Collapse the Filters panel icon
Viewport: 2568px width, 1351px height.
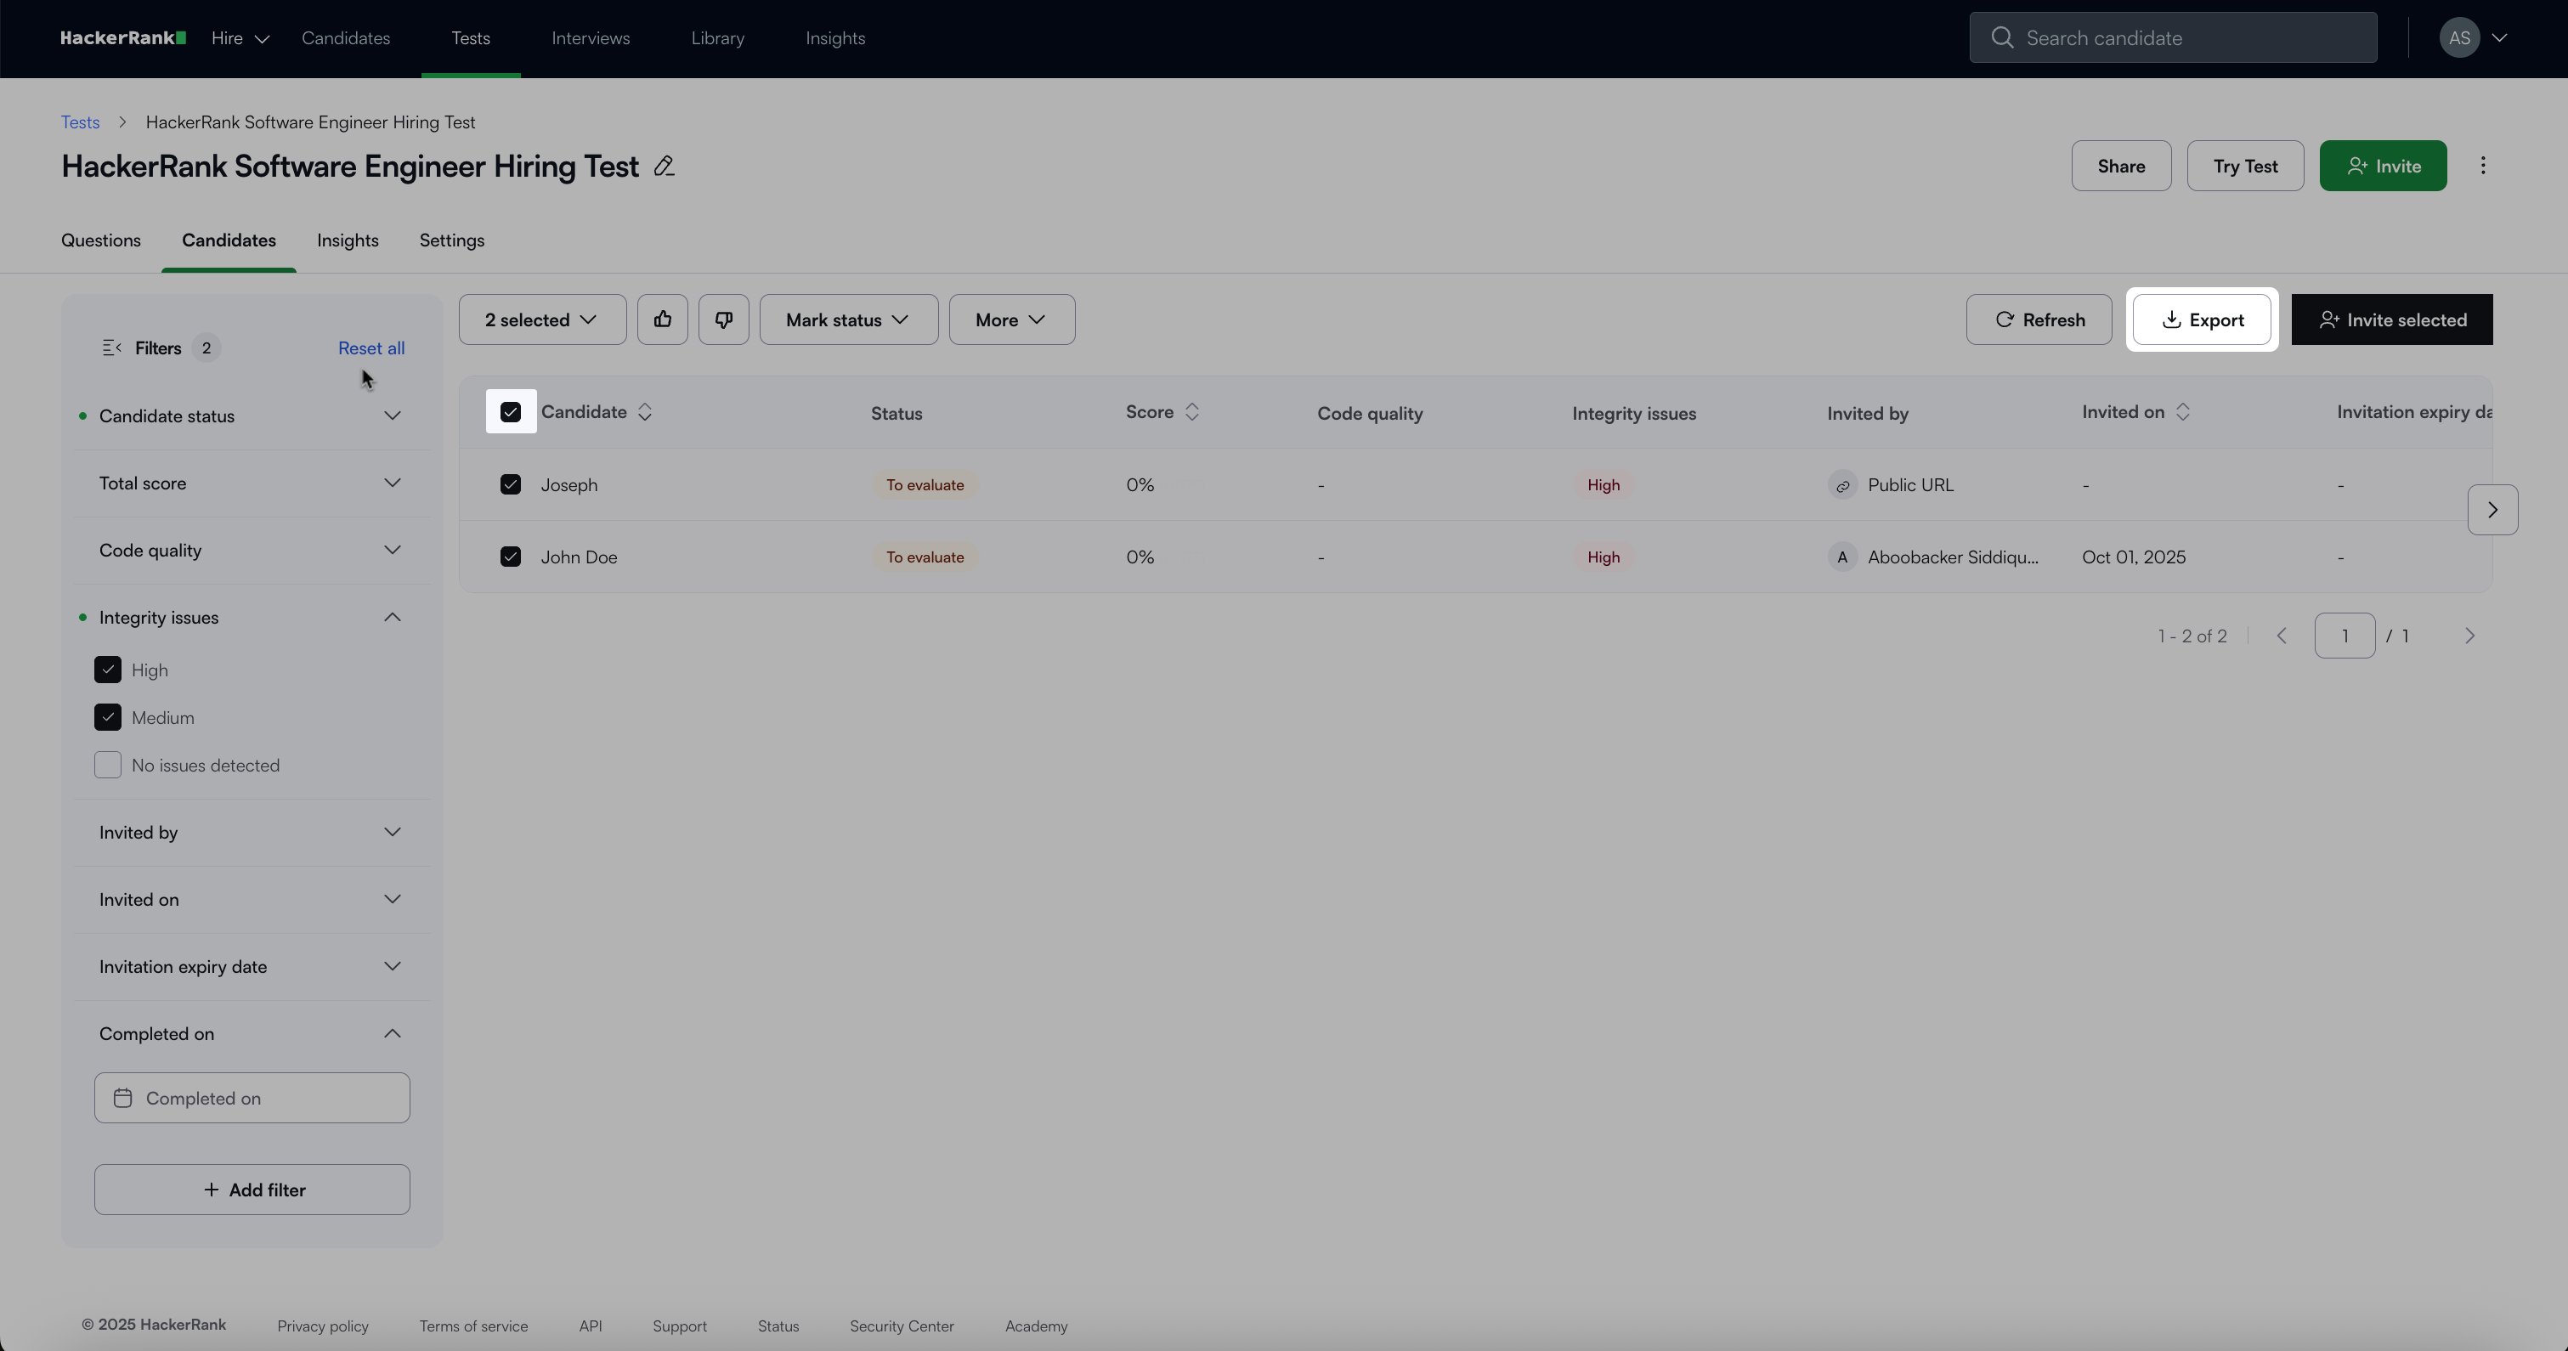111,348
